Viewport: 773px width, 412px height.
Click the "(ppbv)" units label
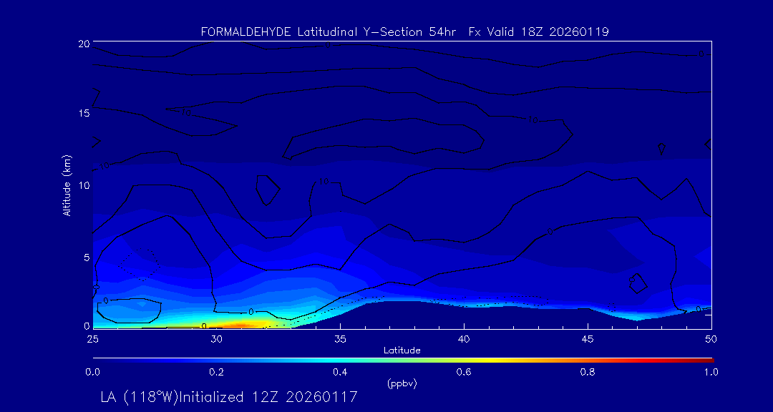tap(402, 384)
